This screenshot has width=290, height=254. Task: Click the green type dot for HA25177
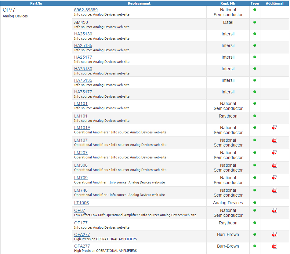click(x=255, y=57)
